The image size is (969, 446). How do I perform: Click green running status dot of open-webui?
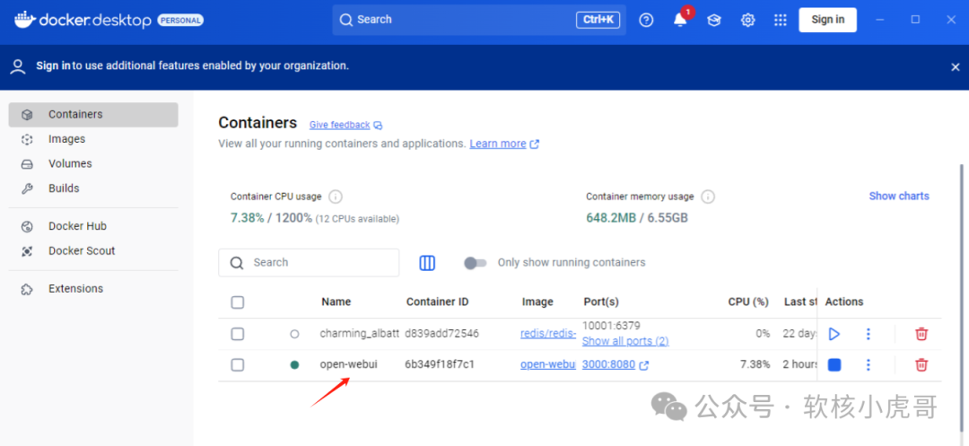point(294,365)
